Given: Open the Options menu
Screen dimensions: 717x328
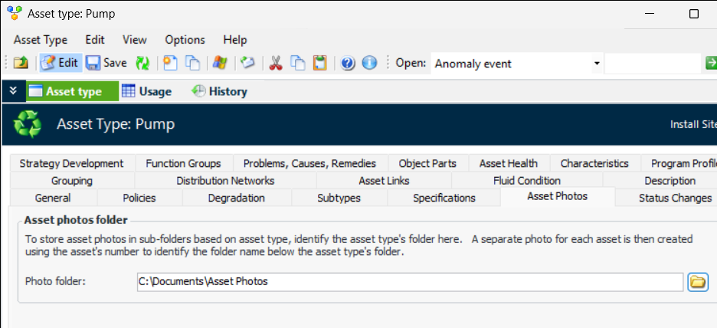Looking at the screenshot, I should click(185, 40).
